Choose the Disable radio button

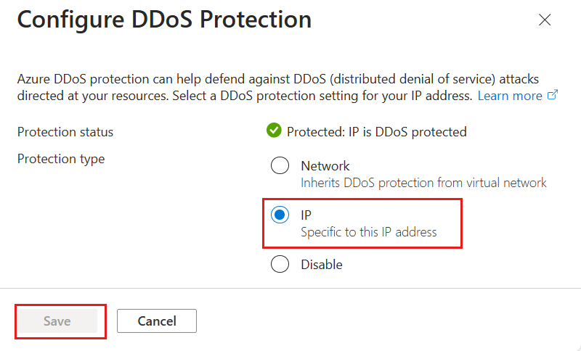tap(280, 265)
